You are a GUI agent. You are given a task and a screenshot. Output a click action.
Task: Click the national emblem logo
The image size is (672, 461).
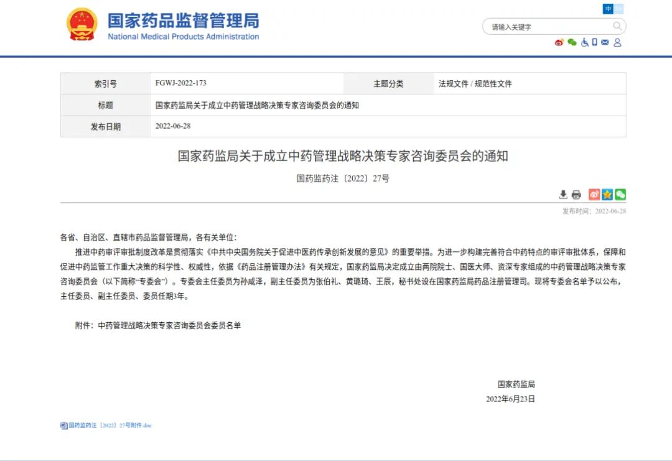tap(82, 25)
